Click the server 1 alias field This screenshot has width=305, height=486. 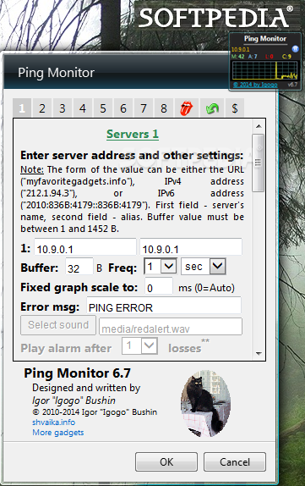(191, 247)
